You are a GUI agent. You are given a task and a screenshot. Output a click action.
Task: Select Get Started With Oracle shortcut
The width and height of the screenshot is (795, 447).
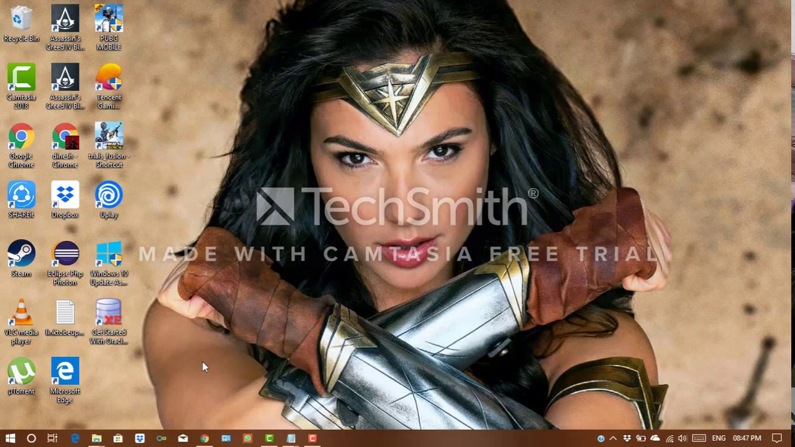[109, 322]
